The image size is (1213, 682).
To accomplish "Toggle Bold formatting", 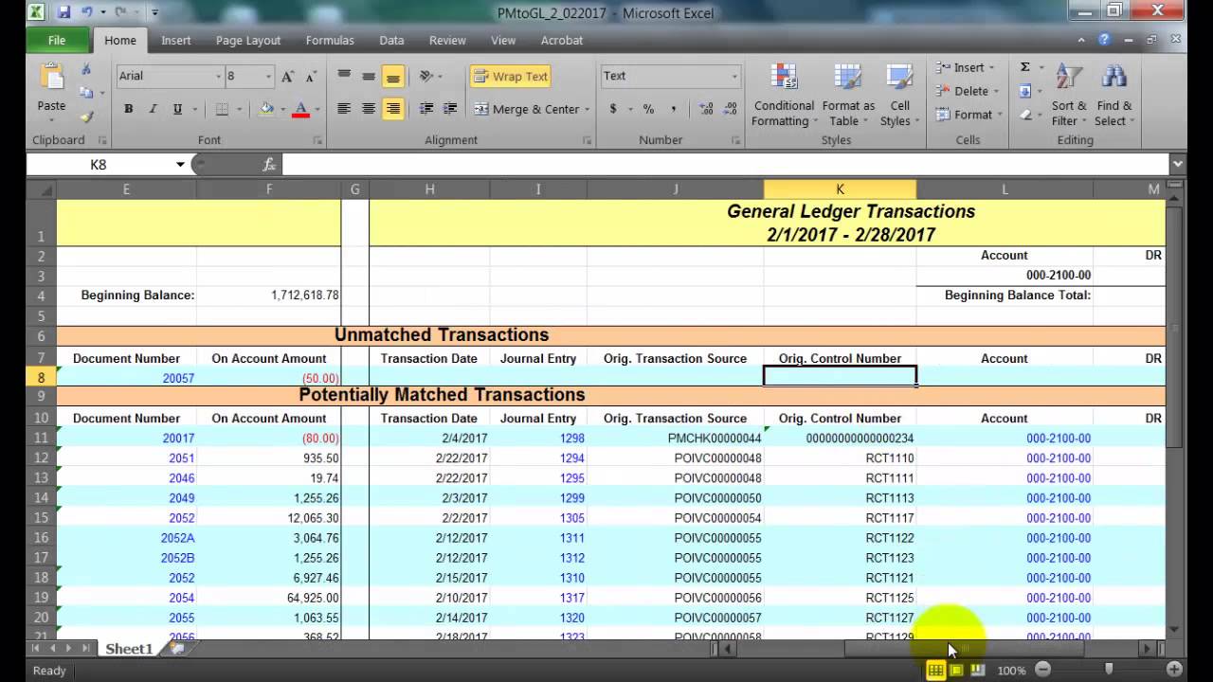I will [x=128, y=109].
